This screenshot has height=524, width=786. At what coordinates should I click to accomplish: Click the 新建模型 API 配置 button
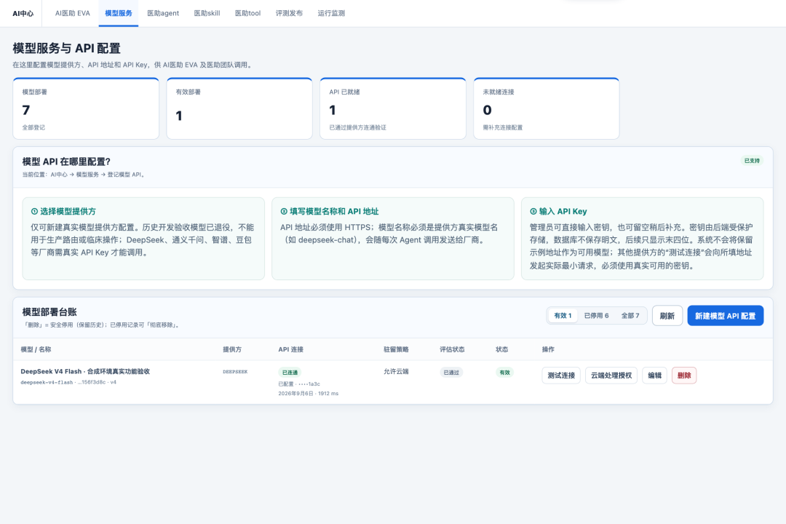point(725,316)
